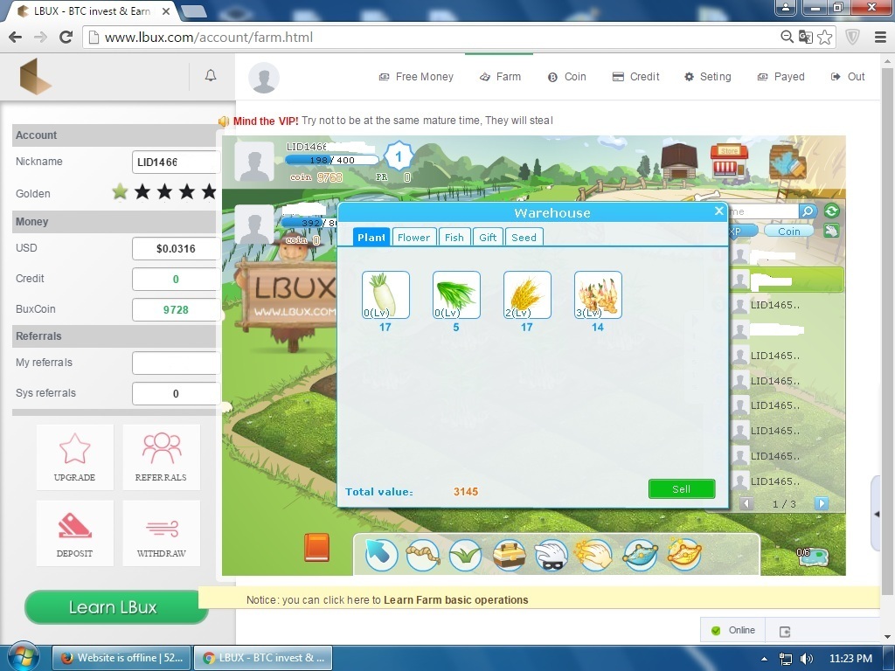895x671 pixels.
Task: Reload the browser page
Action: coord(66,37)
